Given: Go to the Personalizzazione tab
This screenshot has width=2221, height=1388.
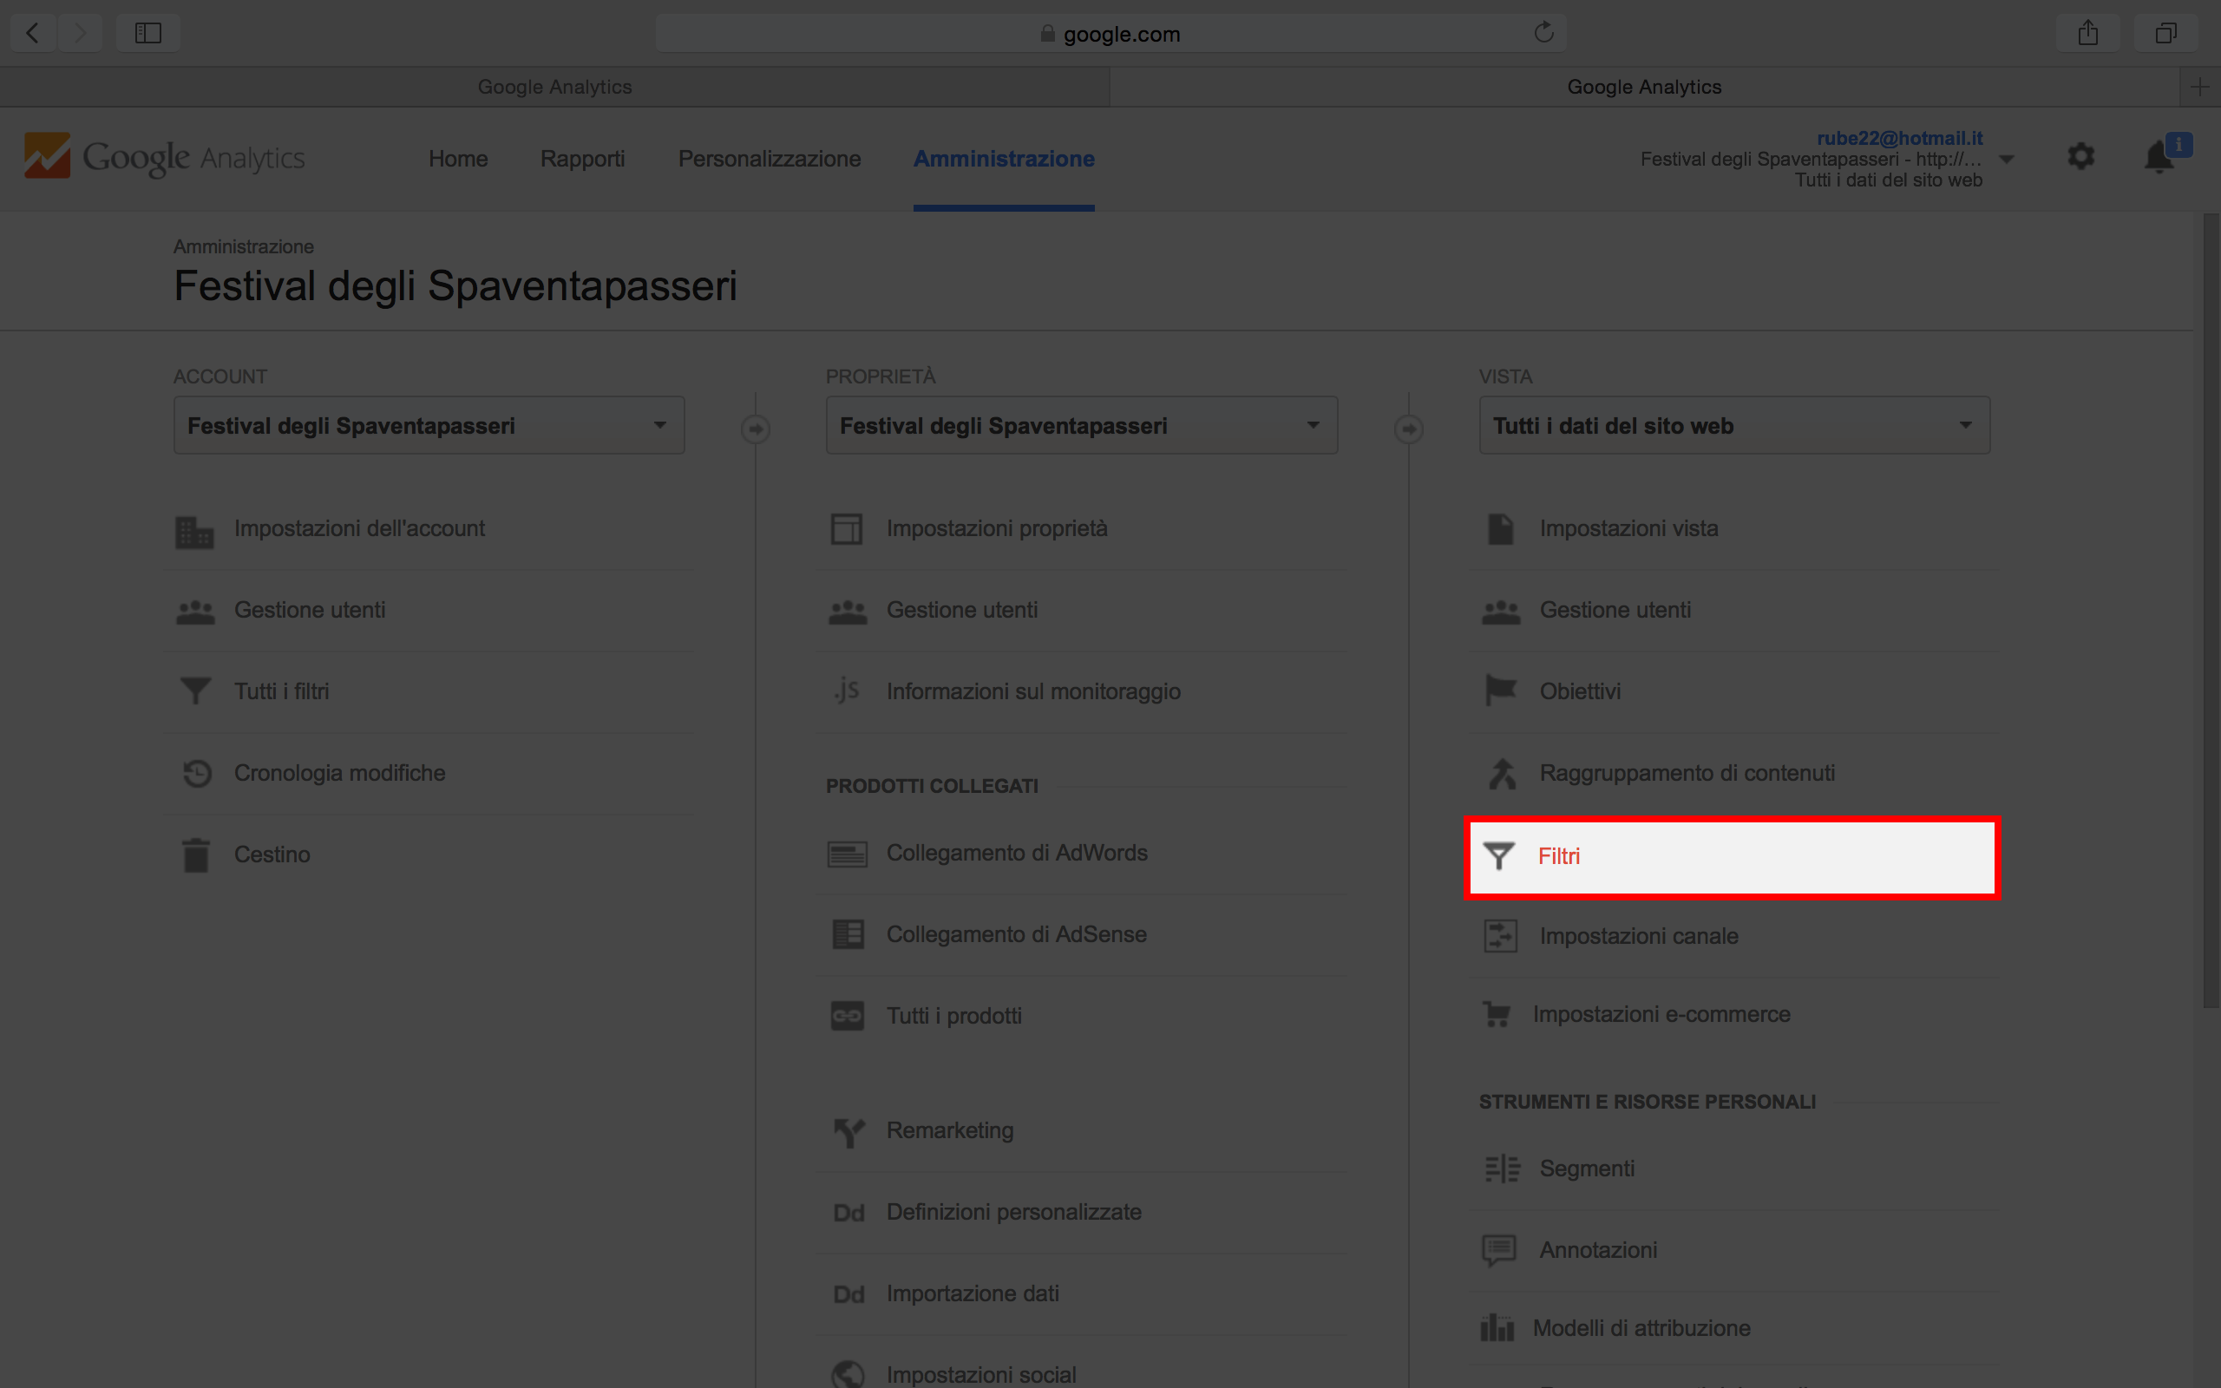Looking at the screenshot, I should (x=769, y=159).
